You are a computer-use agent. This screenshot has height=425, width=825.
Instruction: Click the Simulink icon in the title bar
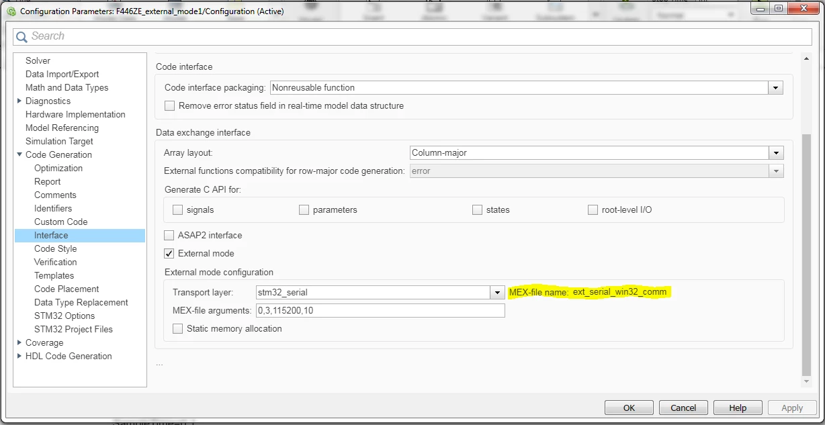(11, 11)
